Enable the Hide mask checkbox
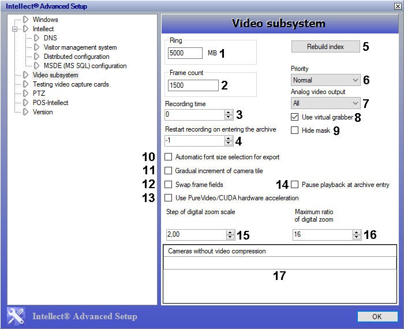This screenshot has height=329, width=404. [x=295, y=130]
